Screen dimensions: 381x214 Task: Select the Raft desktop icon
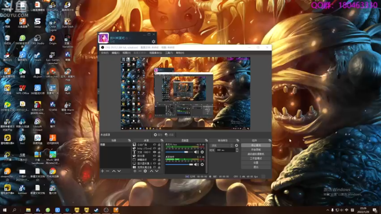click(68, 90)
